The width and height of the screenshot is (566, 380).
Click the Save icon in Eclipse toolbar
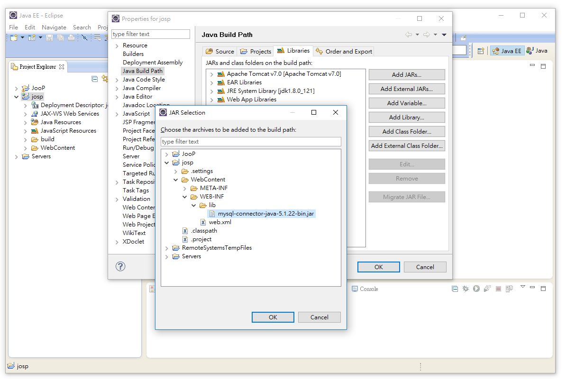pyautogui.click(x=50, y=37)
